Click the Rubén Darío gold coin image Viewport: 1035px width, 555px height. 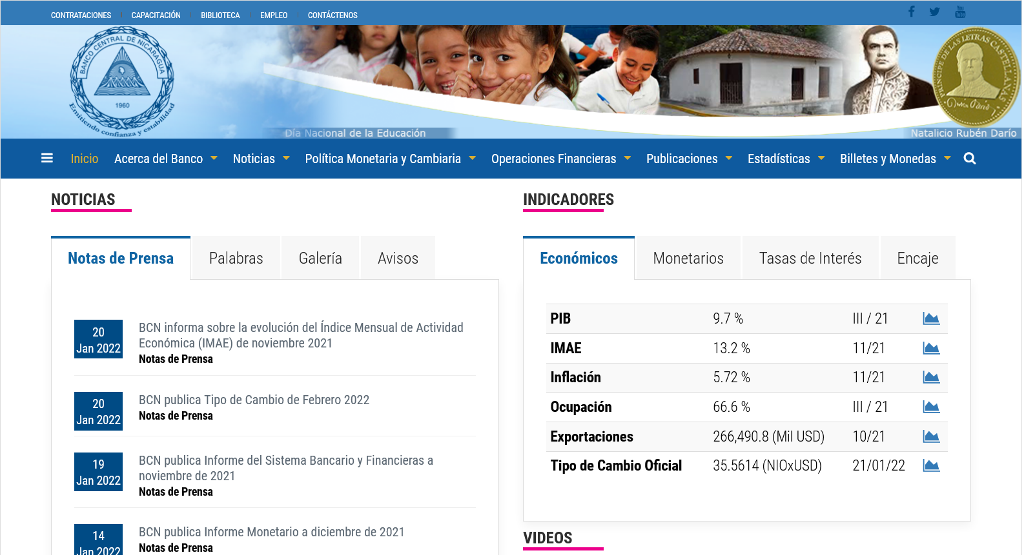(x=976, y=77)
